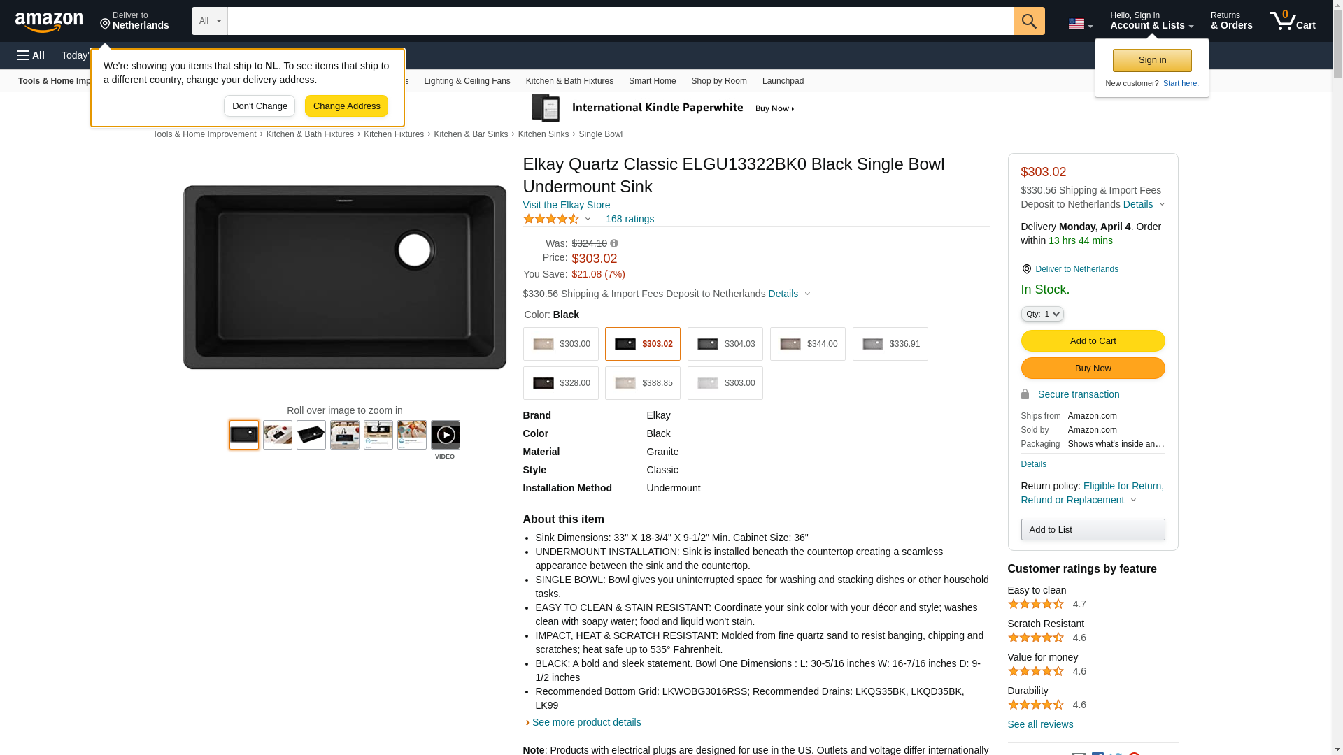Click the Add to Cart button
Screen dimensions: 1343x755
(x=1092, y=341)
